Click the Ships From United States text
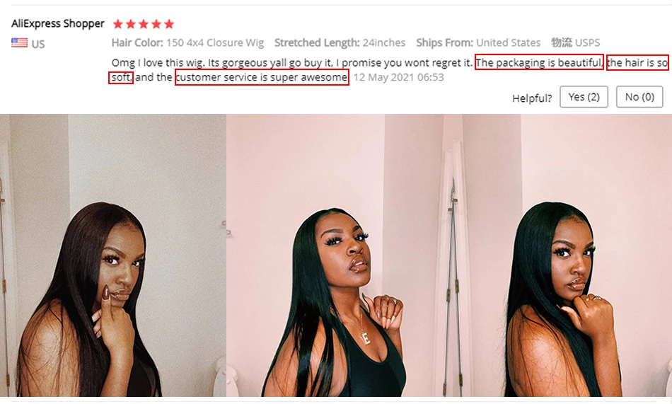The height and width of the screenshot is (404, 672). click(x=478, y=42)
